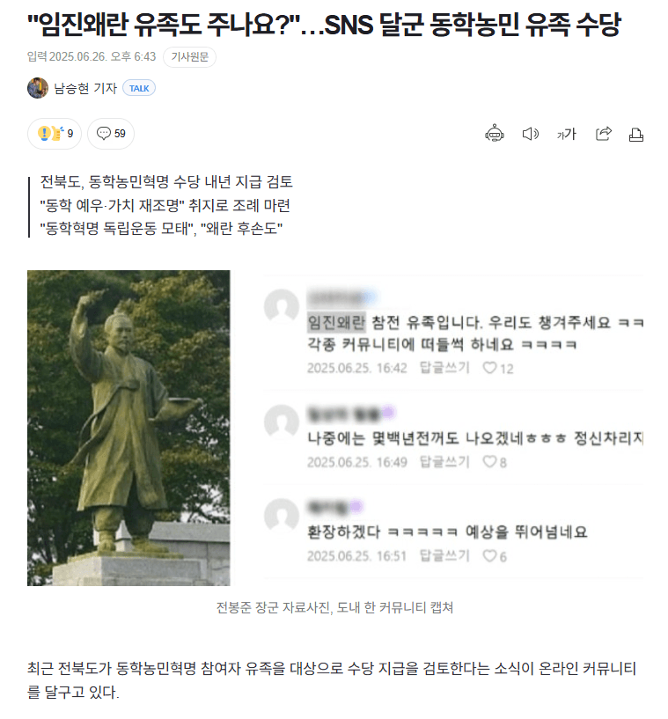Screen dimensions: 668x719
Task: Click 답글쓰기 on the 16:49 comment
Action: 444,462
